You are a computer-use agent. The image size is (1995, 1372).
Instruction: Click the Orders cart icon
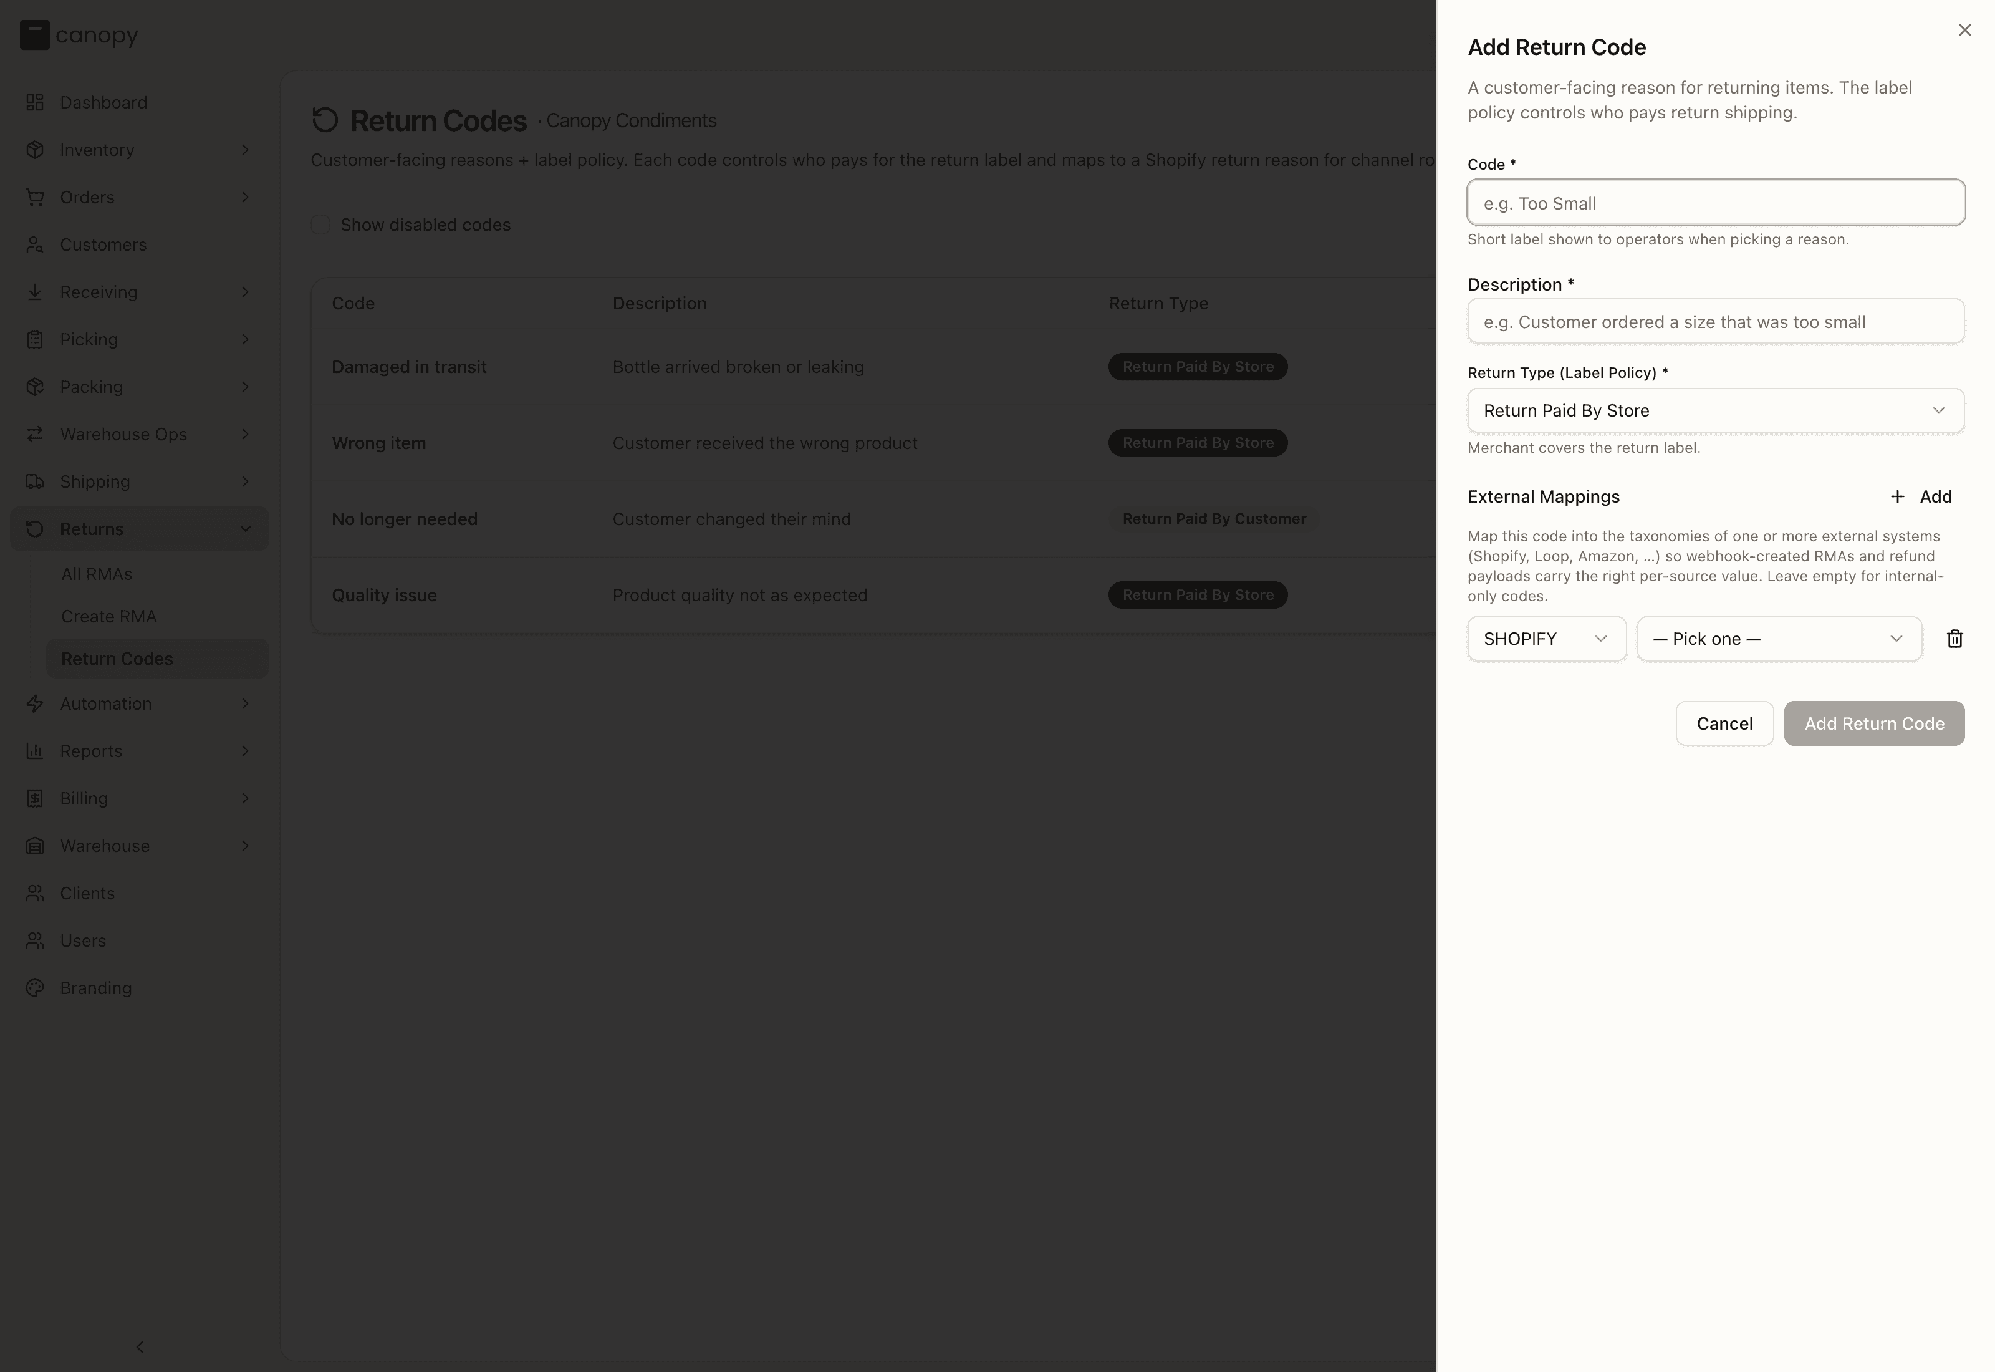34,197
